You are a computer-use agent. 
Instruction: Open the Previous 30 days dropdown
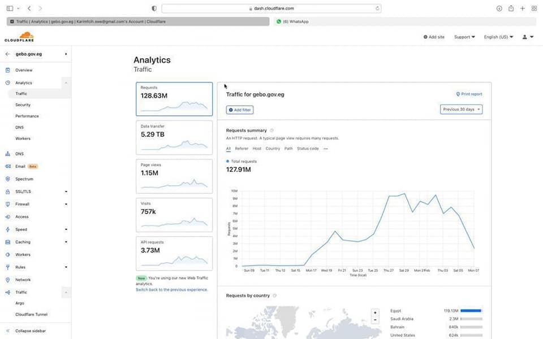click(x=461, y=109)
